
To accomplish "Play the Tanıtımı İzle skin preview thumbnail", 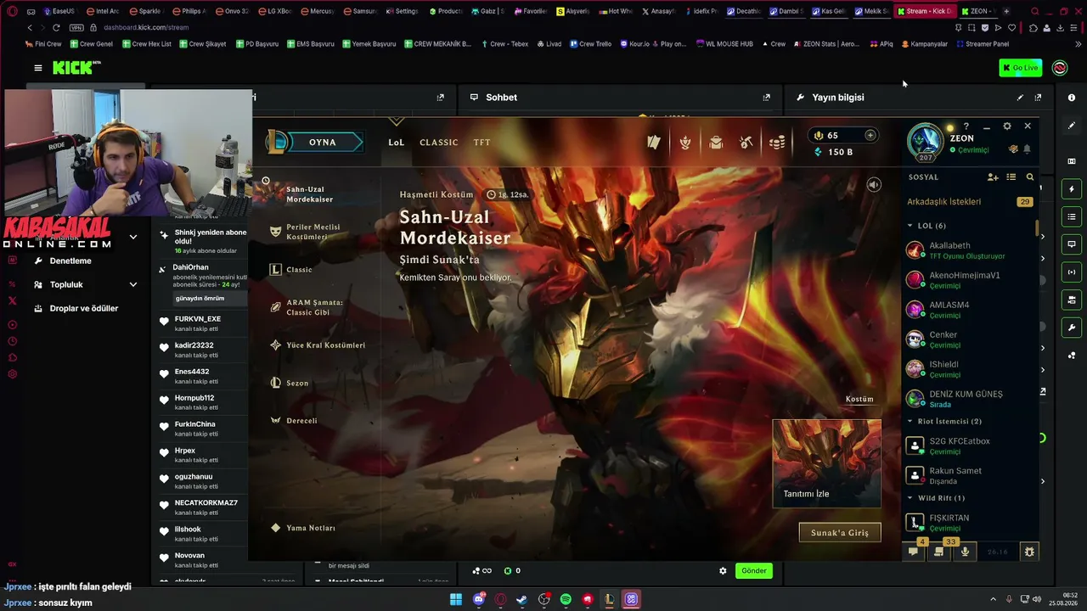I will [826, 462].
